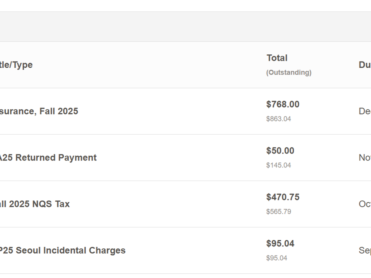Click the due date in the Insurance row
The width and height of the screenshot is (371, 278).
[x=365, y=111]
